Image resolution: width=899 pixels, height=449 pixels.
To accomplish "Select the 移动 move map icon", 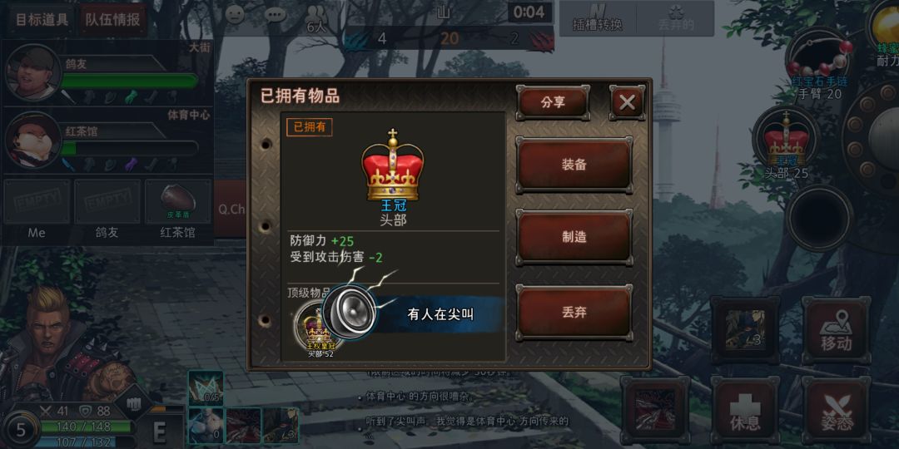I will click(836, 329).
